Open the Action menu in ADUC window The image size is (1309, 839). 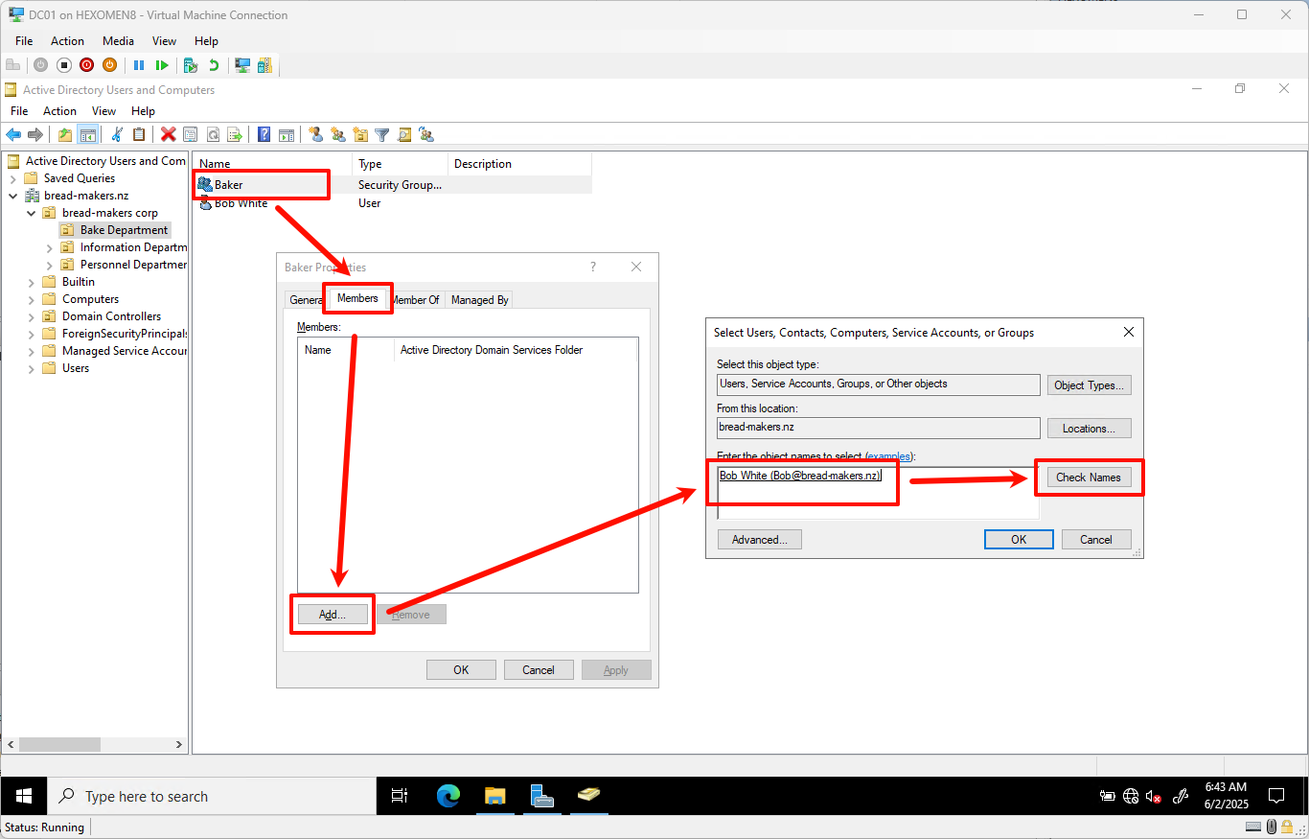59,111
